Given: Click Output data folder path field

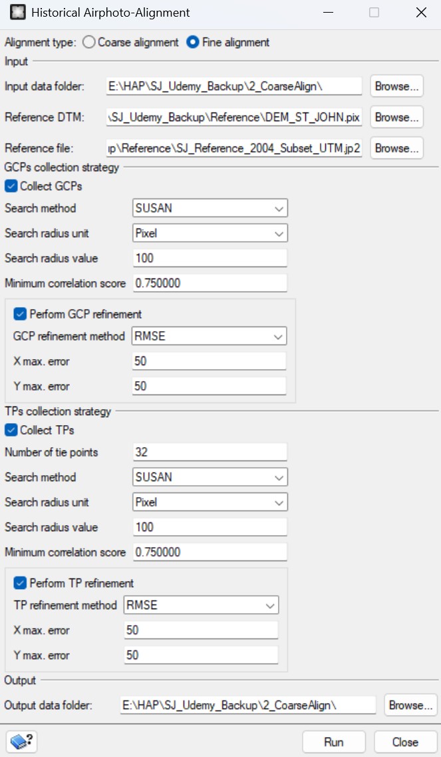Looking at the screenshot, I should (x=248, y=705).
